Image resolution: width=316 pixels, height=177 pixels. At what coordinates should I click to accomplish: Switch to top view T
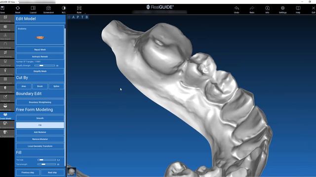tap(82, 17)
